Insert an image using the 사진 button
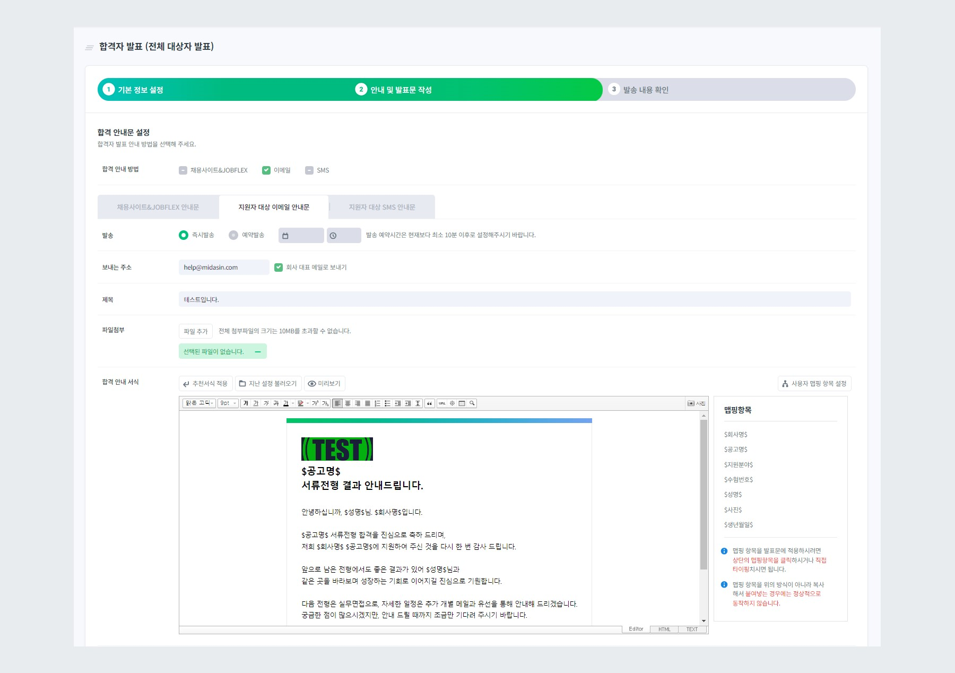 (x=696, y=403)
